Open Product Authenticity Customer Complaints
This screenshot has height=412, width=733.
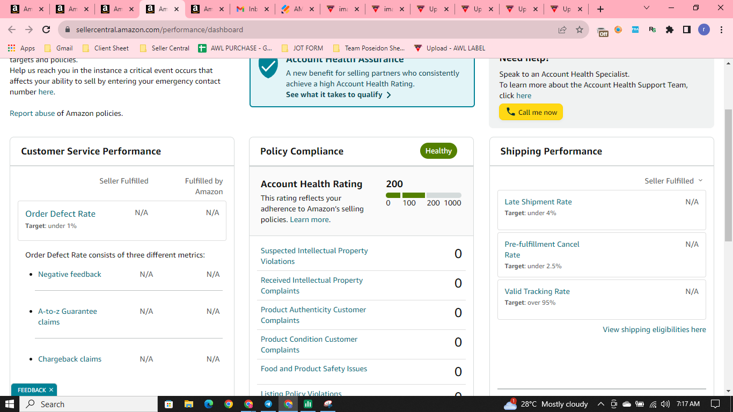(313, 315)
